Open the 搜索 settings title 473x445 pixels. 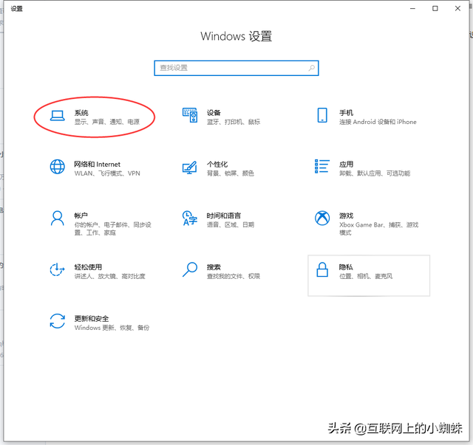(214, 267)
